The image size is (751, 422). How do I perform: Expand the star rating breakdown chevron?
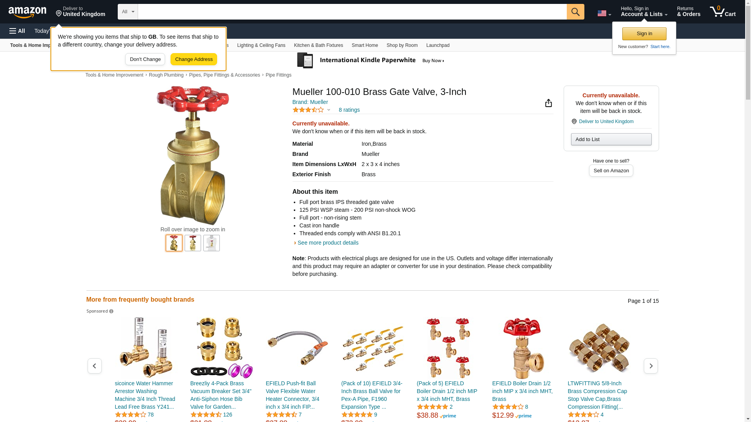[x=329, y=110]
